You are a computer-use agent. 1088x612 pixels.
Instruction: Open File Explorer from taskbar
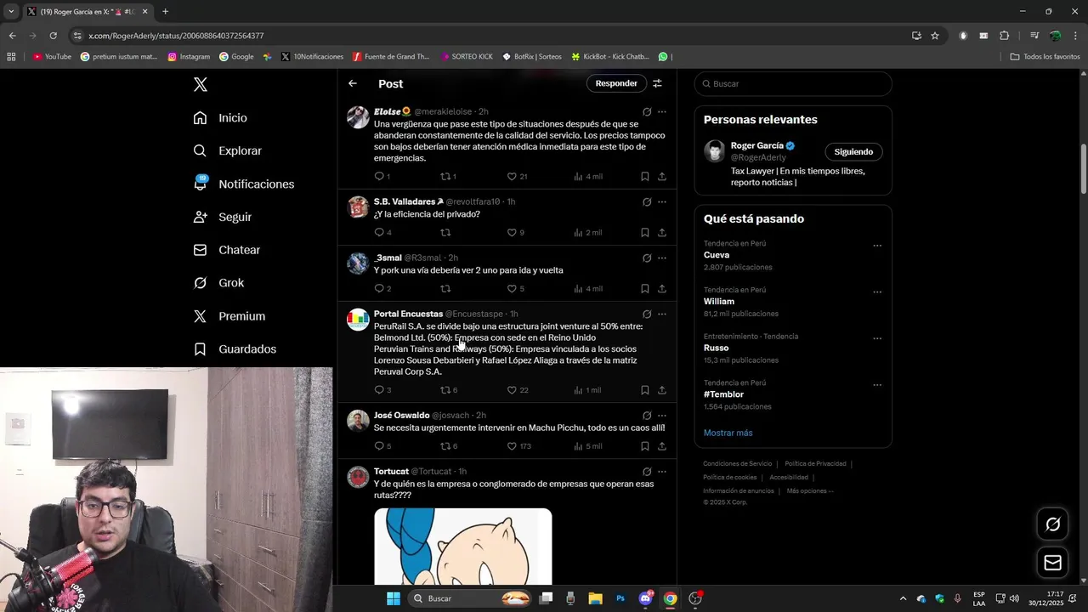coord(595,598)
